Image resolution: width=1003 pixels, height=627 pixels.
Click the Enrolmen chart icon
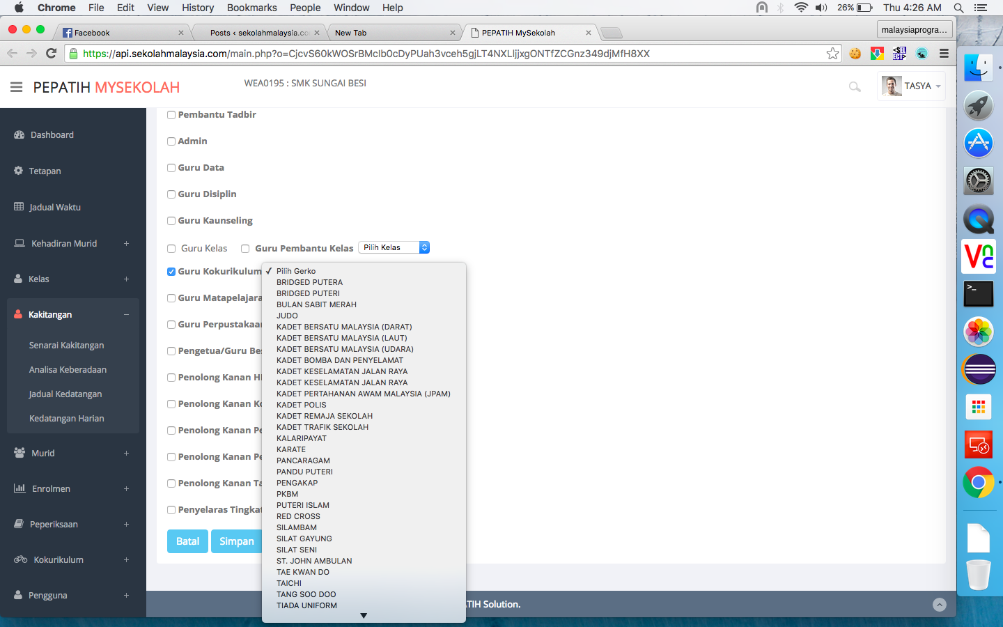coord(20,488)
